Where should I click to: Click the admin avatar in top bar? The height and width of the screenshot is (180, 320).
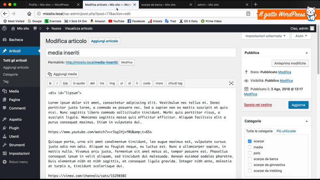[312, 28]
